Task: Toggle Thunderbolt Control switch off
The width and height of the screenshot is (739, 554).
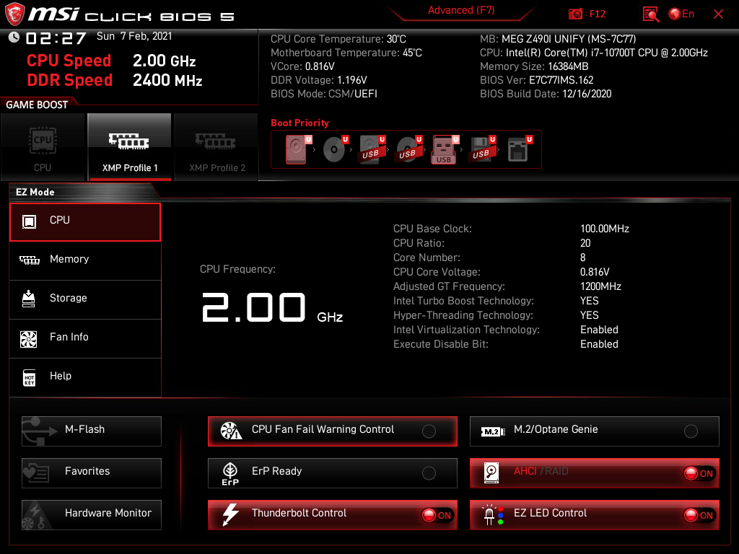Action: pyautogui.click(x=437, y=515)
